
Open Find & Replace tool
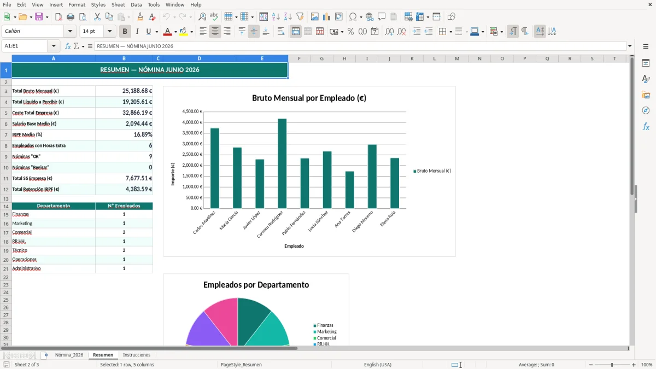pyautogui.click(x=202, y=17)
